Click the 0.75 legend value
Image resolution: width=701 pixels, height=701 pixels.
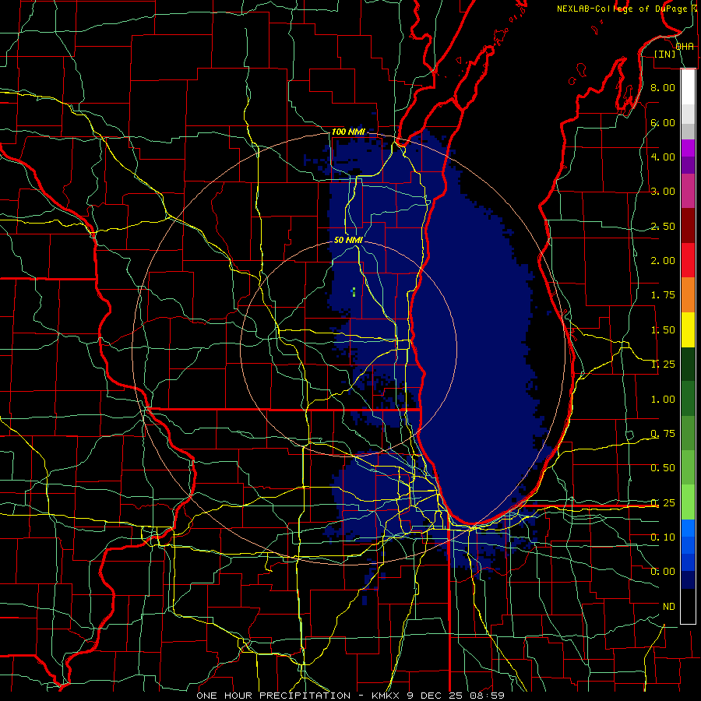click(662, 434)
